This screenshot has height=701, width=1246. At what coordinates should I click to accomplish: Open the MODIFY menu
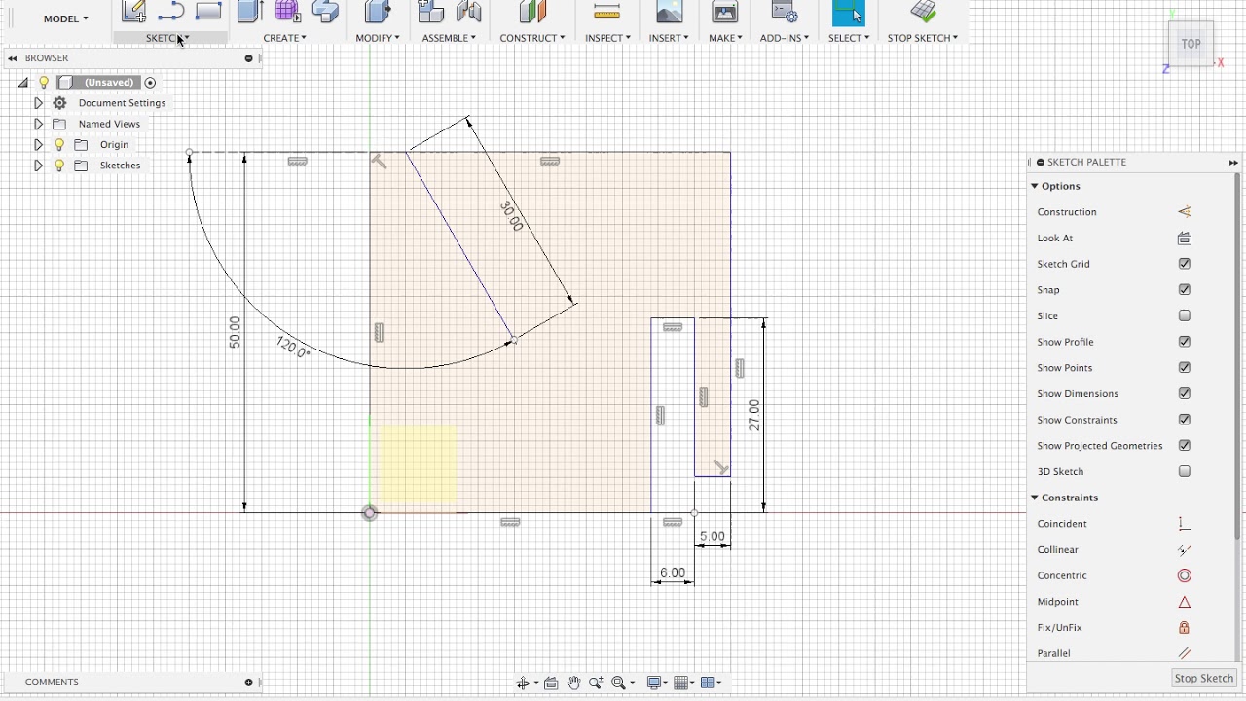coord(377,38)
